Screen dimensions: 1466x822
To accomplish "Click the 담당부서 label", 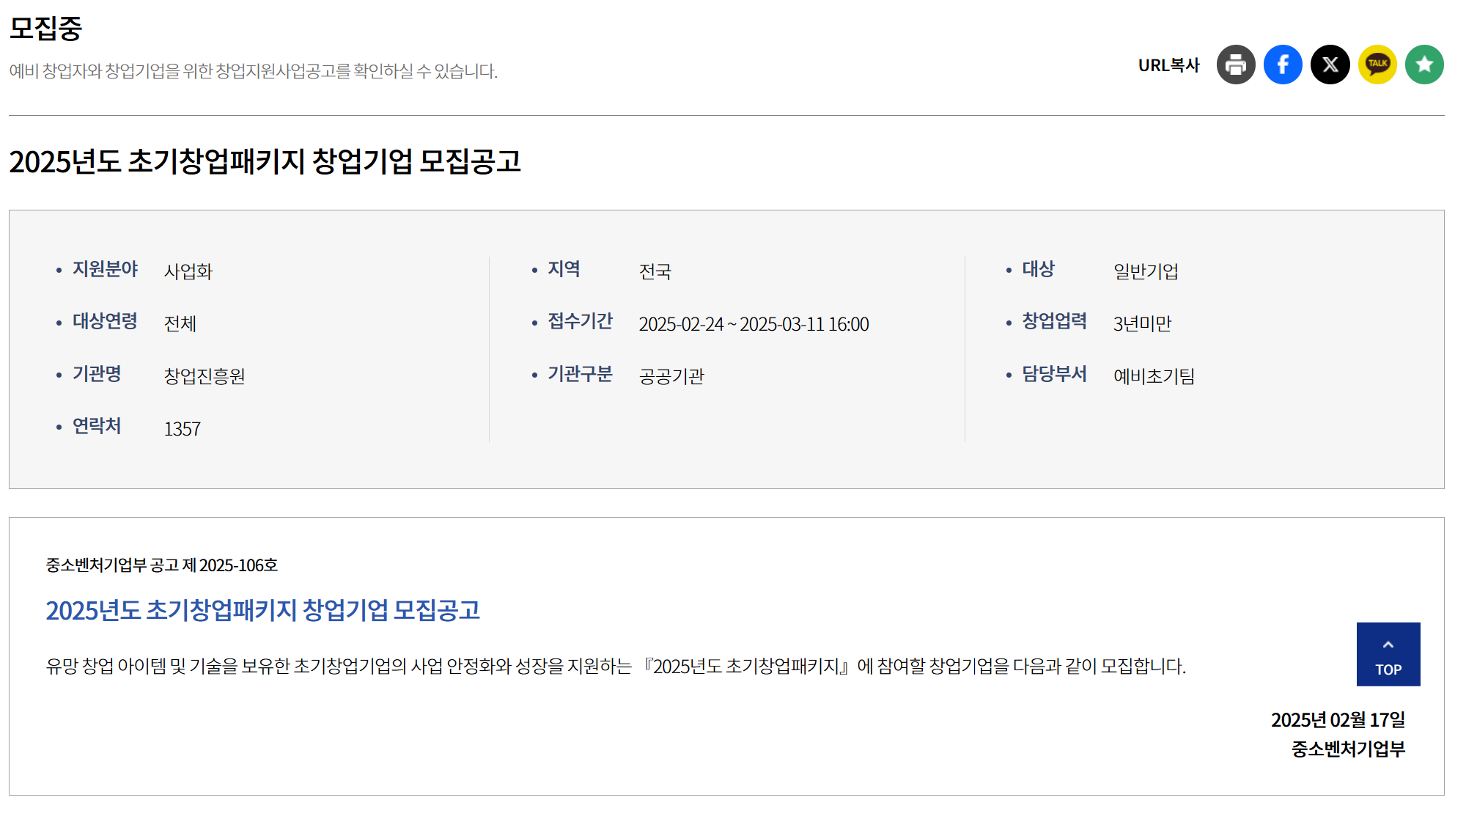I will coord(1054,374).
